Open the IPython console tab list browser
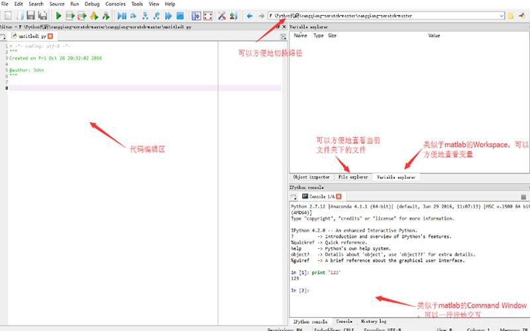The height and width of the screenshot is (331, 530). pos(293,197)
